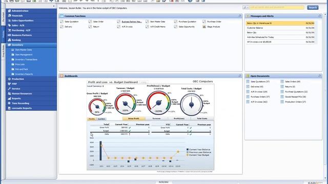Select the Total Costs dashboard tab

coord(202,119)
